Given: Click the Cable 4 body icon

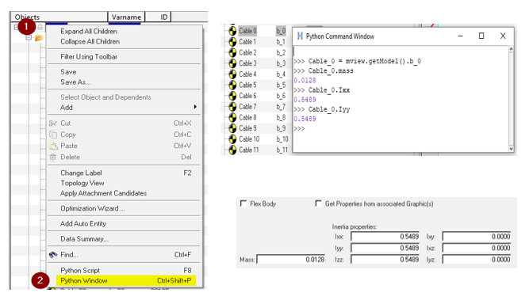Looking at the screenshot, I should click(x=232, y=74).
